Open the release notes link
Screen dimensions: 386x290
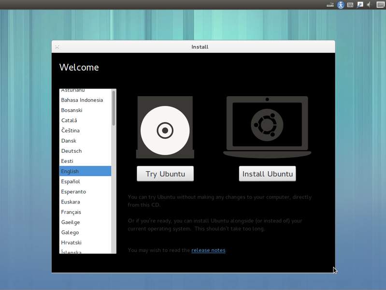208,250
